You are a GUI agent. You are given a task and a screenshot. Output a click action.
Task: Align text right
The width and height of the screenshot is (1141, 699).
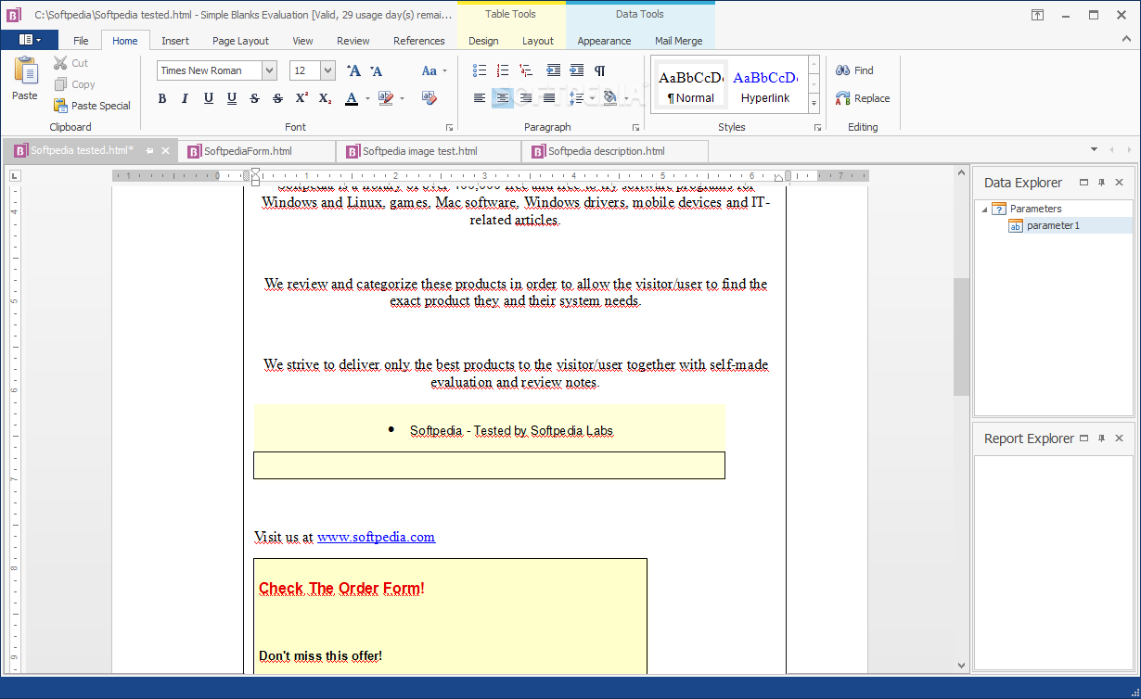(526, 98)
